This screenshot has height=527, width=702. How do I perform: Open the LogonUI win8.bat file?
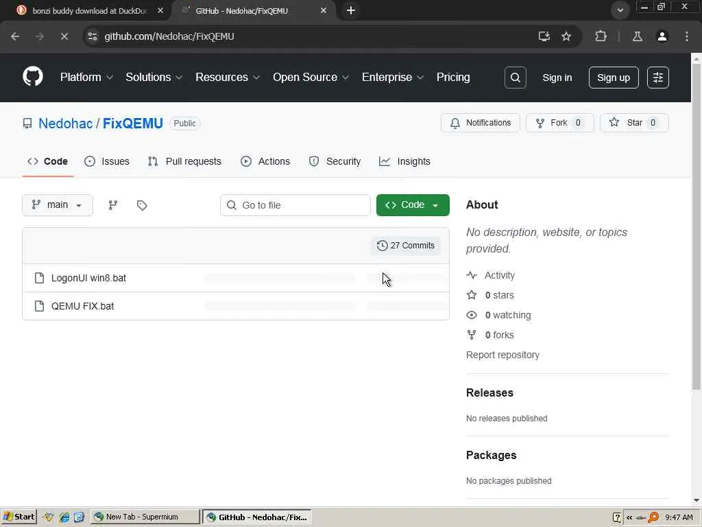pos(88,278)
